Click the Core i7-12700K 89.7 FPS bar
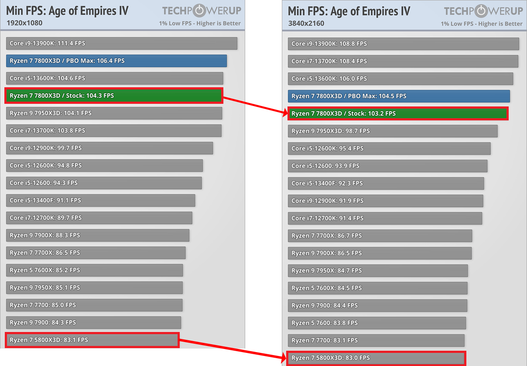This screenshot has width=527, height=366. point(99,218)
